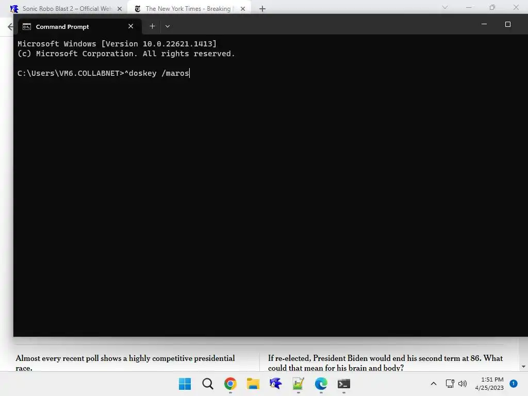Open Microsoft Edge from the taskbar
This screenshot has height=396, width=528.
tap(321, 384)
